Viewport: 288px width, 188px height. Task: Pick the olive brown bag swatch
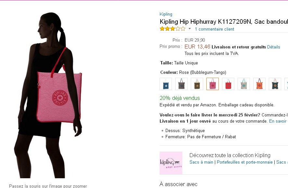[197, 84]
